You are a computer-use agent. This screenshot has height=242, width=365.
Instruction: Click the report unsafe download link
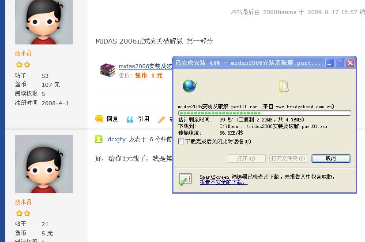(x=223, y=182)
